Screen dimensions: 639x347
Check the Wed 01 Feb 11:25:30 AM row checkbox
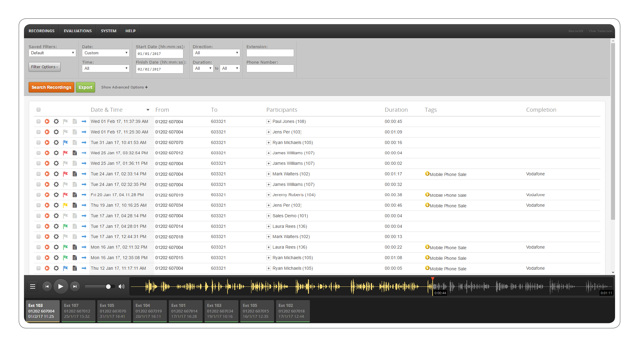click(39, 132)
